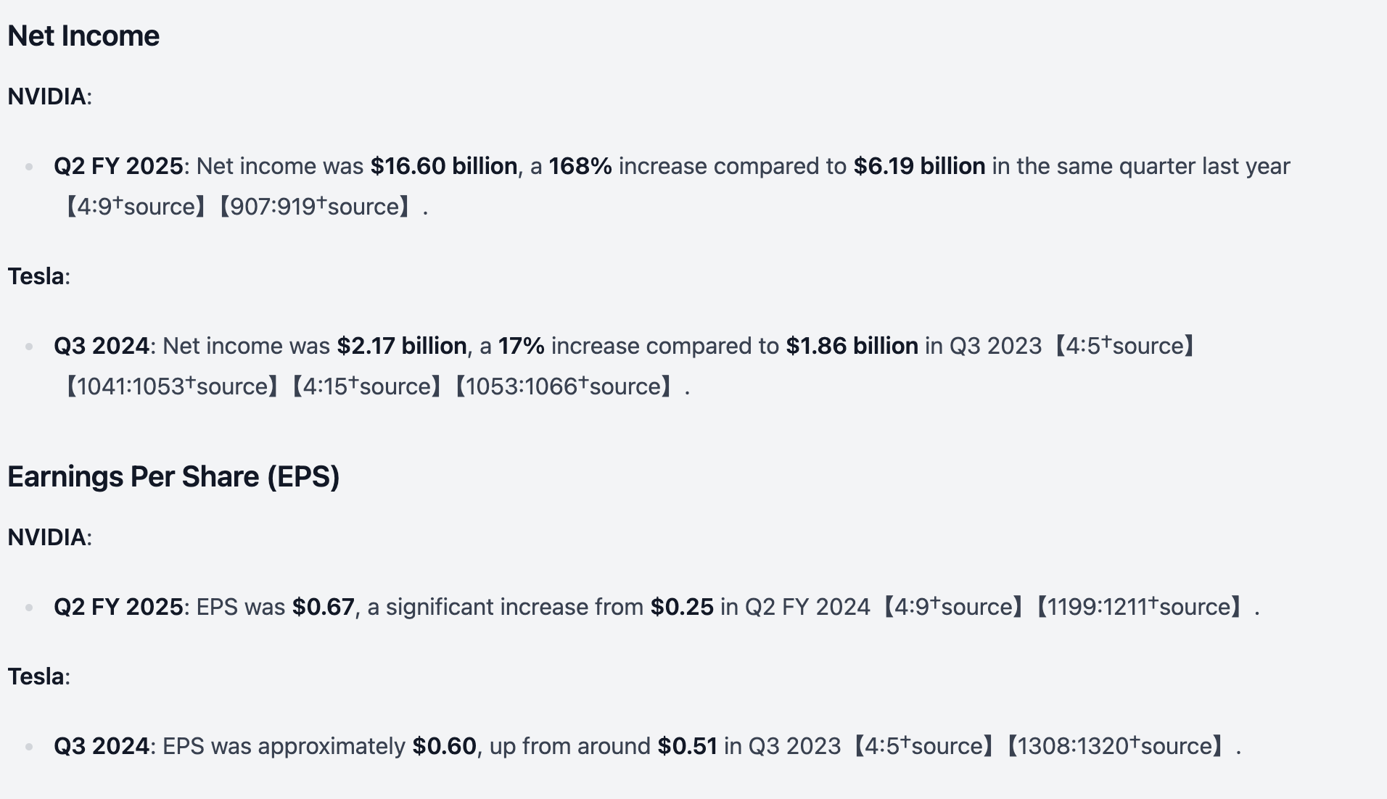Click the $2.17 billion net income figure
This screenshot has width=1387, height=799.
[402, 347]
